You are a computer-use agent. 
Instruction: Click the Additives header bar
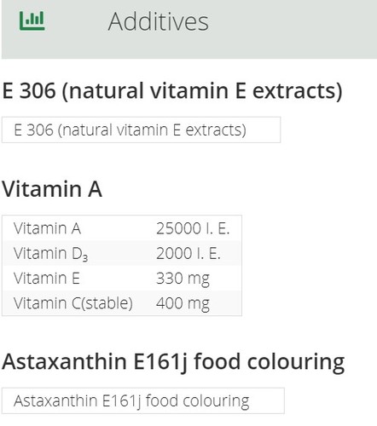tap(189, 29)
